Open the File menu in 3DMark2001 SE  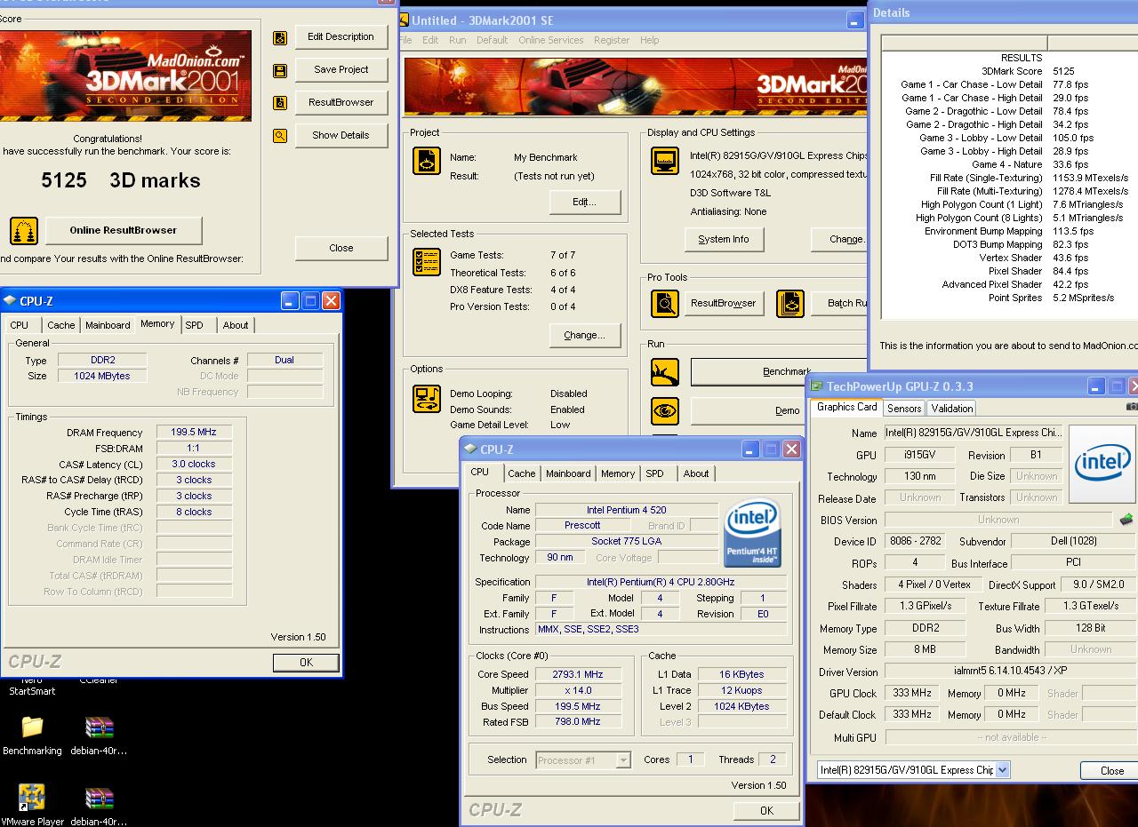[405, 40]
